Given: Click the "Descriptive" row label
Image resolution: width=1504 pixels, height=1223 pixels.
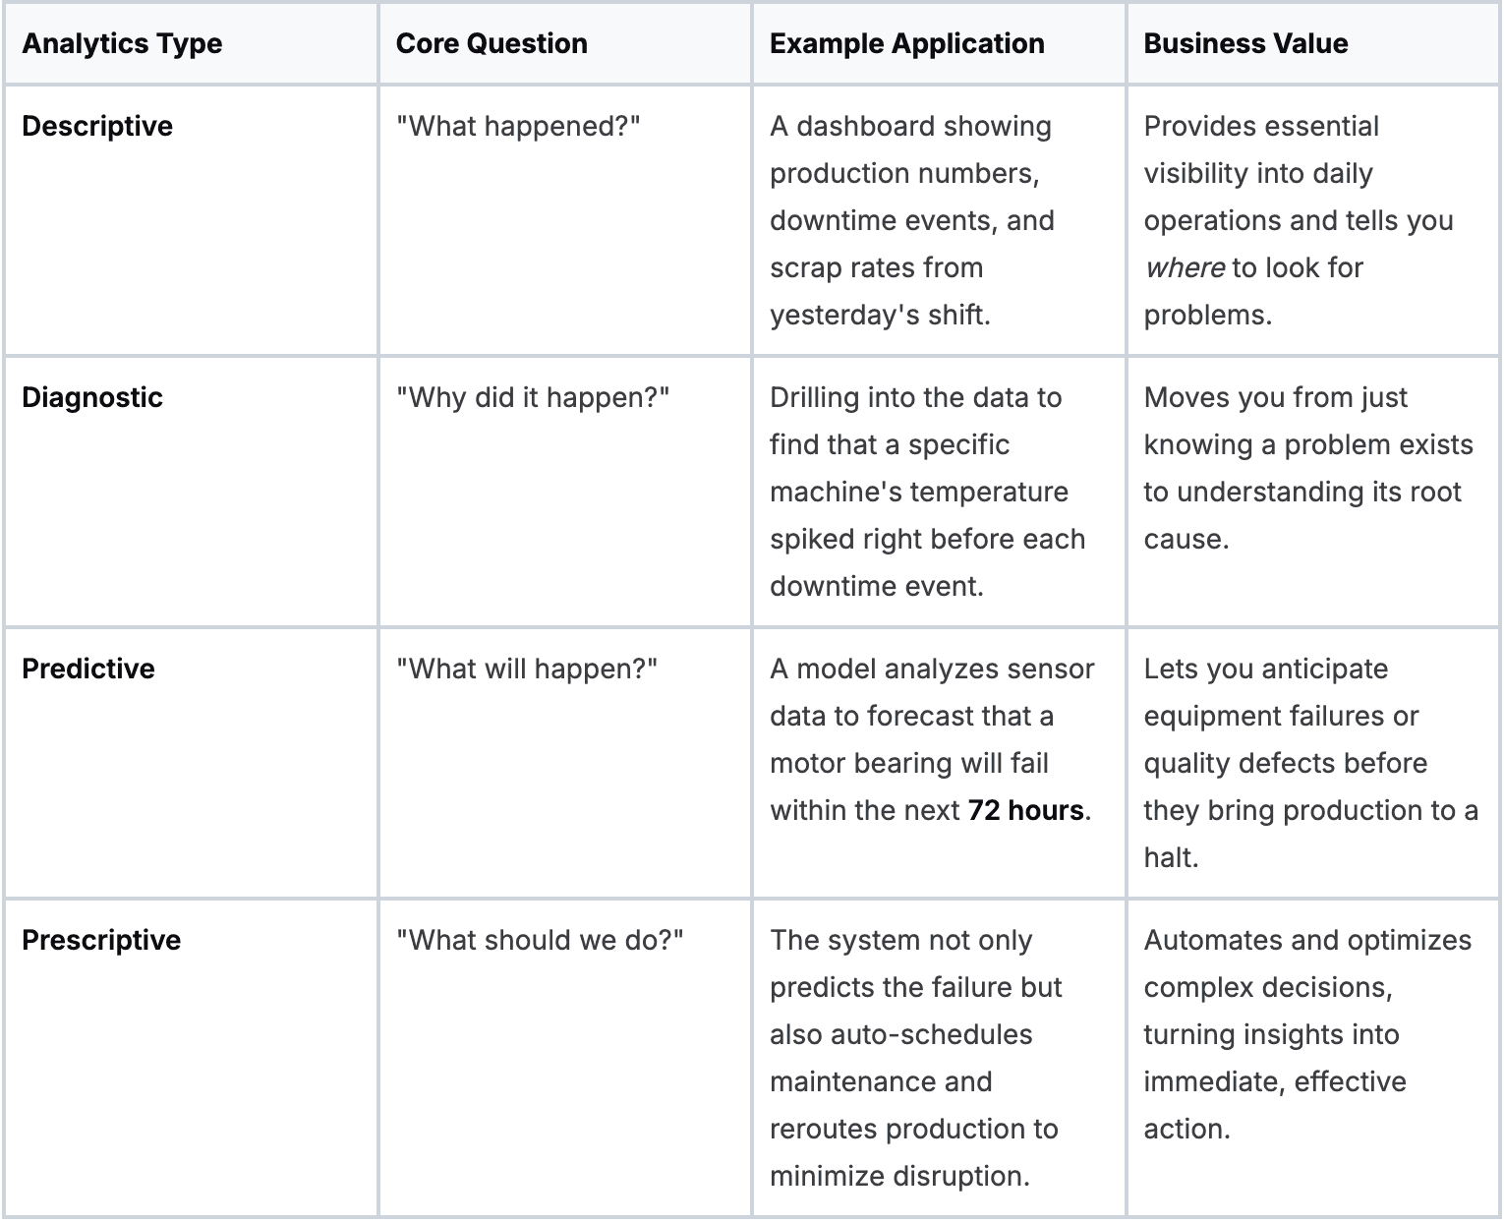Looking at the screenshot, I should pyautogui.click(x=97, y=126).
